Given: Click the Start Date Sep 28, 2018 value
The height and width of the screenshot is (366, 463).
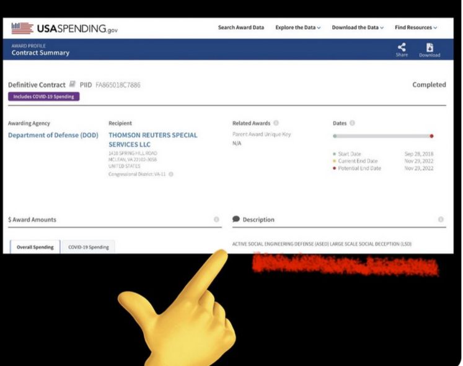Looking at the screenshot, I should (x=419, y=154).
